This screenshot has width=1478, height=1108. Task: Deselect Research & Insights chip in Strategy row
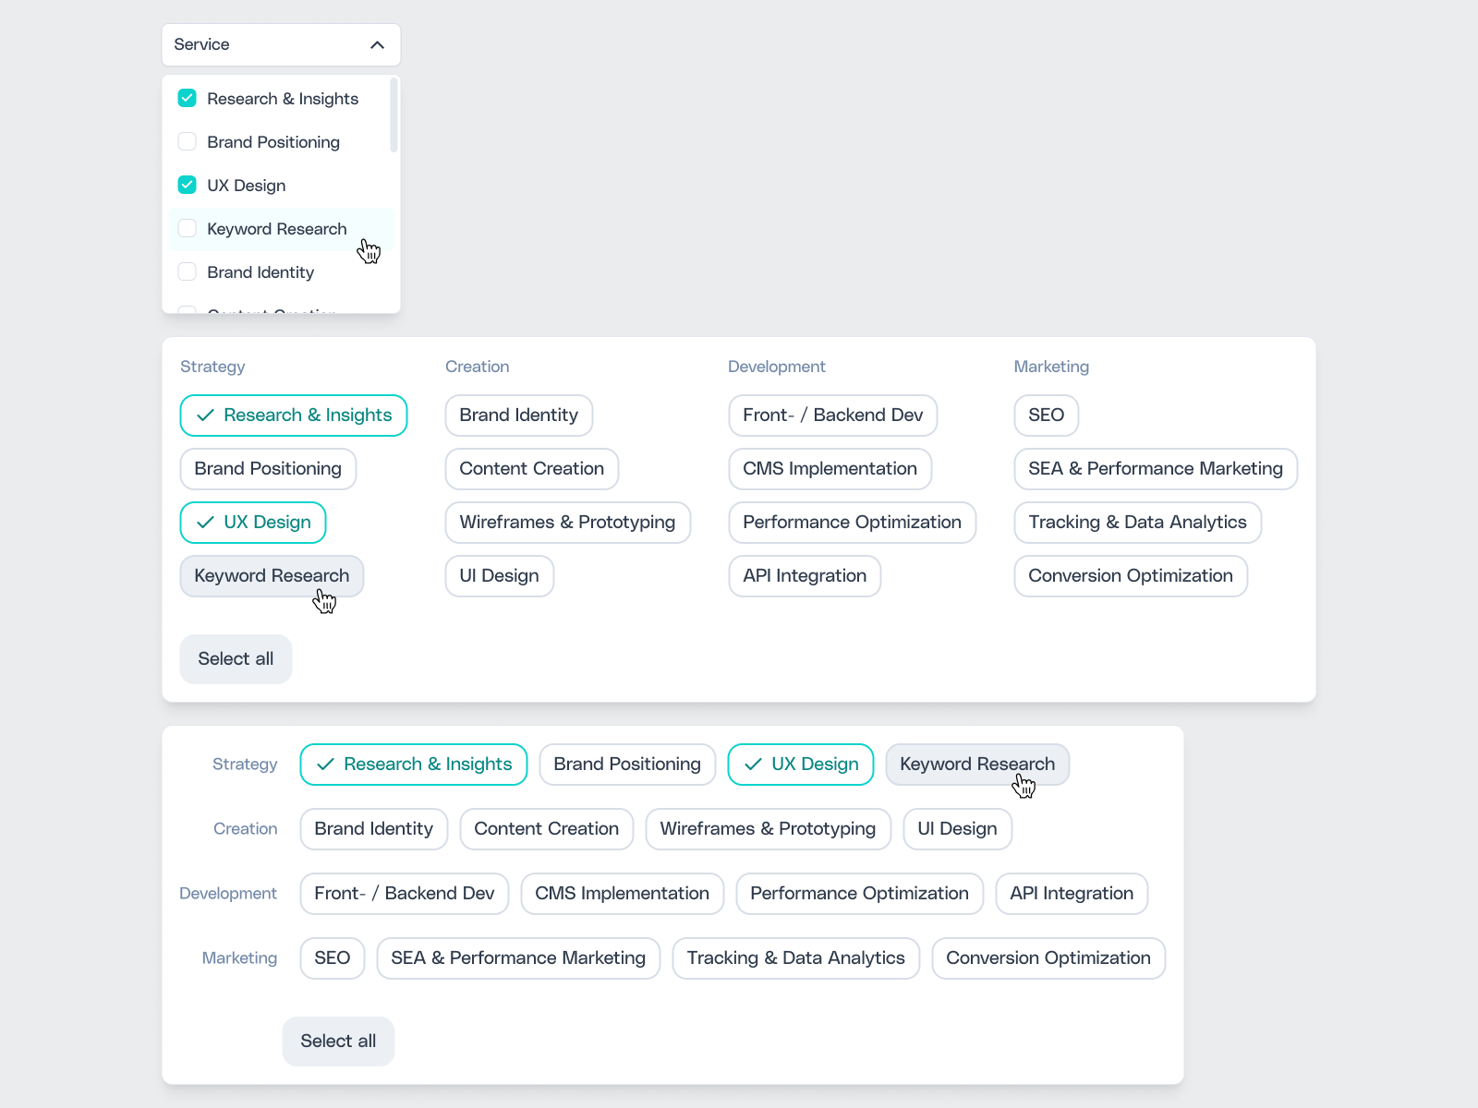(x=414, y=765)
